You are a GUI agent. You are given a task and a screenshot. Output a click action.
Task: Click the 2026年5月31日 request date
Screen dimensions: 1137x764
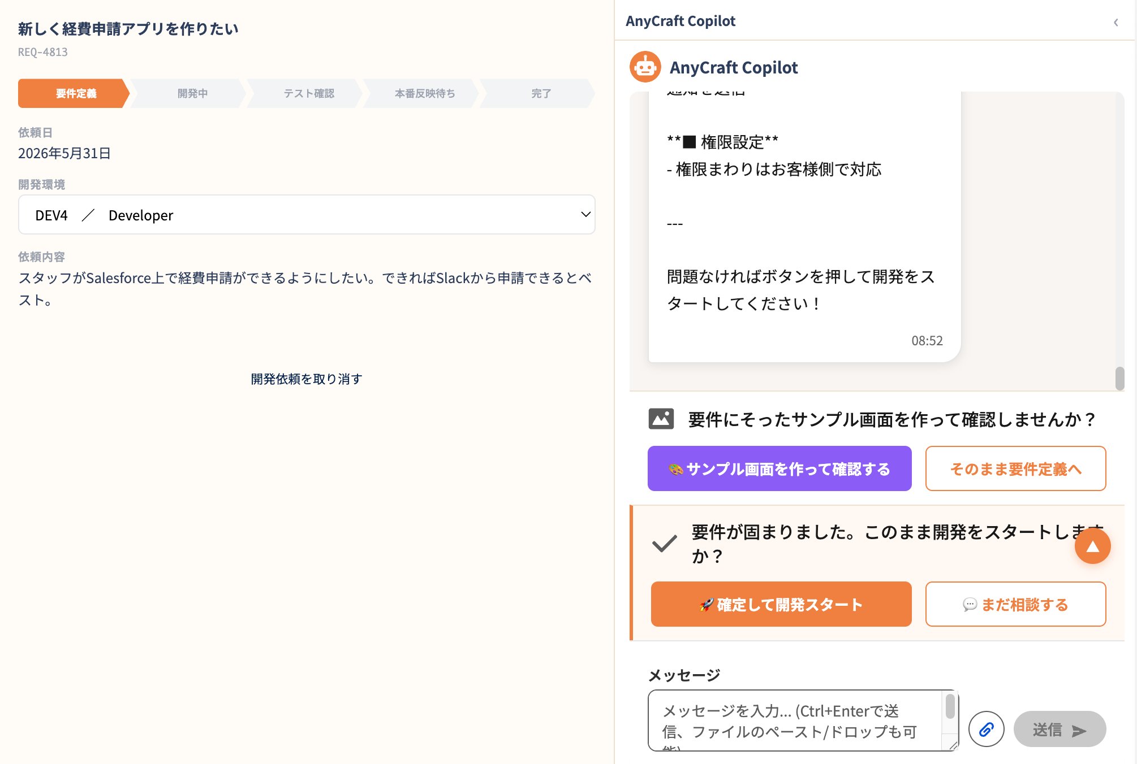pyautogui.click(x=64, y=153)
